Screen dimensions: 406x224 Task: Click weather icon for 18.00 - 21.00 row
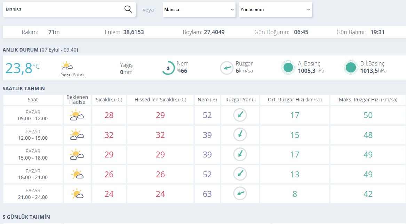(77, 174)
